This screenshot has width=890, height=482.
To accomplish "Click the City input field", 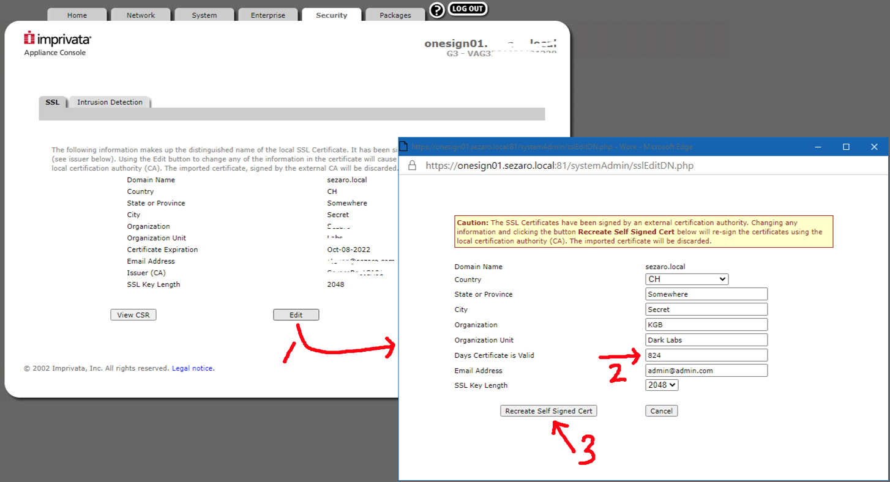I will (x=706, y=310).
